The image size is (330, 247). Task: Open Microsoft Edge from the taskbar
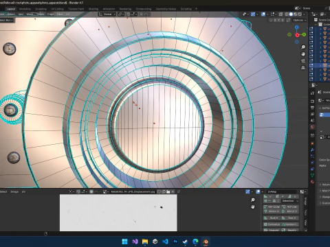(x=195, y=242)
